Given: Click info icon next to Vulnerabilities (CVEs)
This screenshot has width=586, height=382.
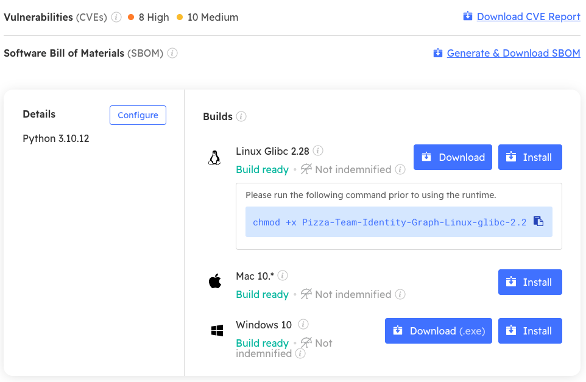Looking at the screenshot, I should point(116,17).
